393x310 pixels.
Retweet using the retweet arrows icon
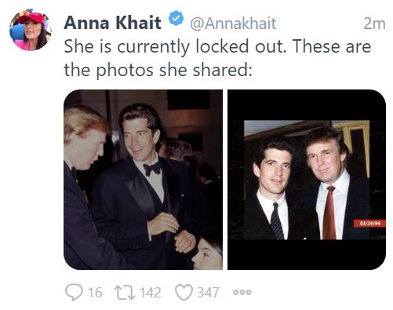click(125, 292)
